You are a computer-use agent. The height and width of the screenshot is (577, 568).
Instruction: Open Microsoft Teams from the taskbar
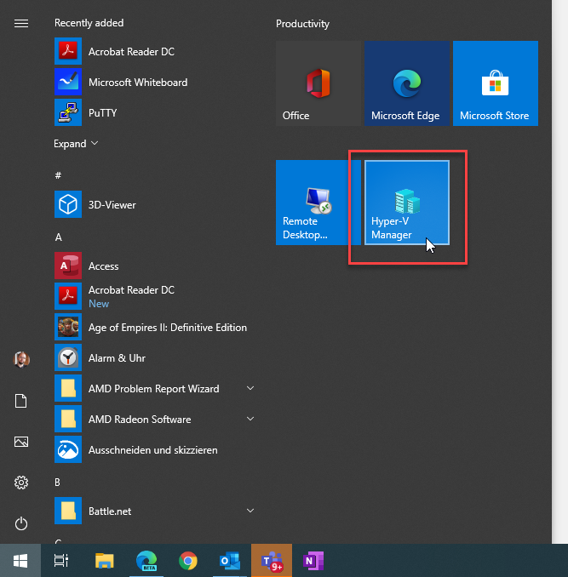pyautogui.click(x=272, y=561)
